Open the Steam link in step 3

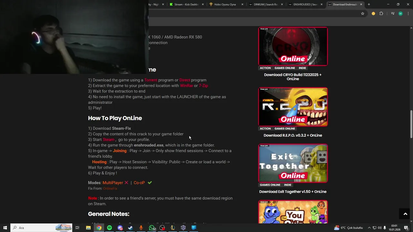tap(108, 140)
